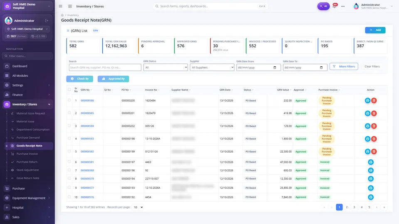Viewport: 399px width, 224px height.
Task: Print GRN 000000580 using its print icon
Action: point(371,170)
